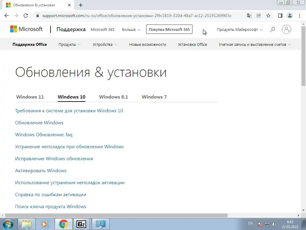Switch to the Windows 8.1 tab

114,97
